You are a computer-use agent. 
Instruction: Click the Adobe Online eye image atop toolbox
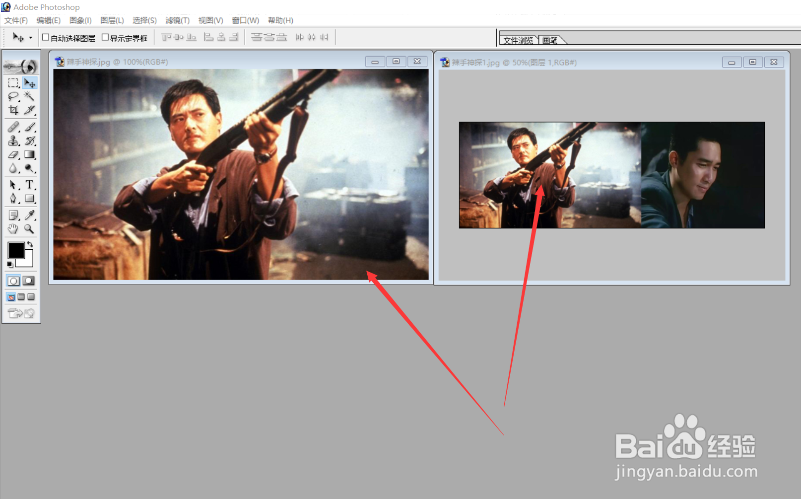point(21,66)
